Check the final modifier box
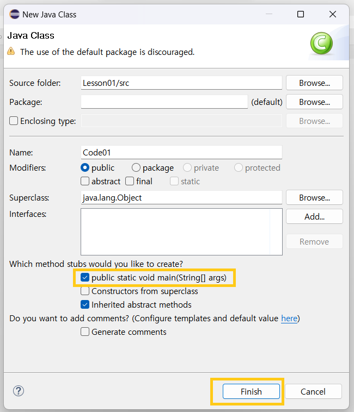Image resolution: width=354 pixels, height=412 pixels. (x=130, y=182)
